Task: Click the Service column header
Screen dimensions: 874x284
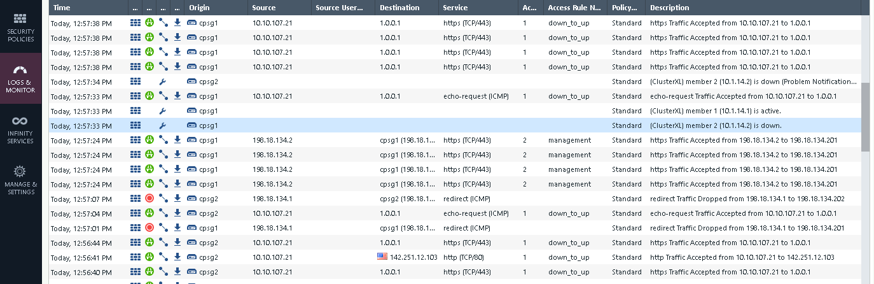Action: 455,8
